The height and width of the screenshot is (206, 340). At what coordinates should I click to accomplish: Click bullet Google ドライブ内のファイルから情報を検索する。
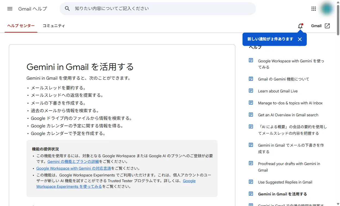click(81, 118)
